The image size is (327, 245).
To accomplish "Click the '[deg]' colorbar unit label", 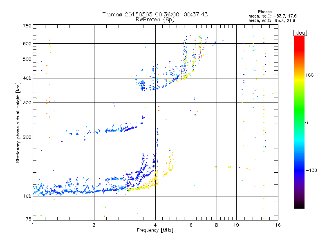I will (x=300, y=33).
